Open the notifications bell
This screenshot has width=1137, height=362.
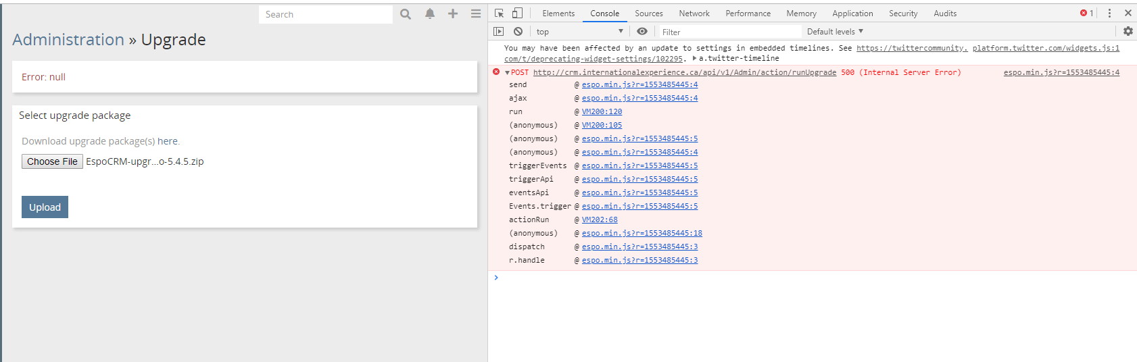coord(430,14)
